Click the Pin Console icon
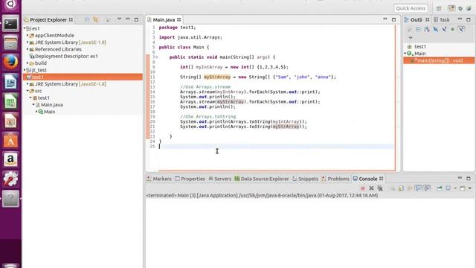This screenshot has width=476, height=268. click(x=440, y=188)
